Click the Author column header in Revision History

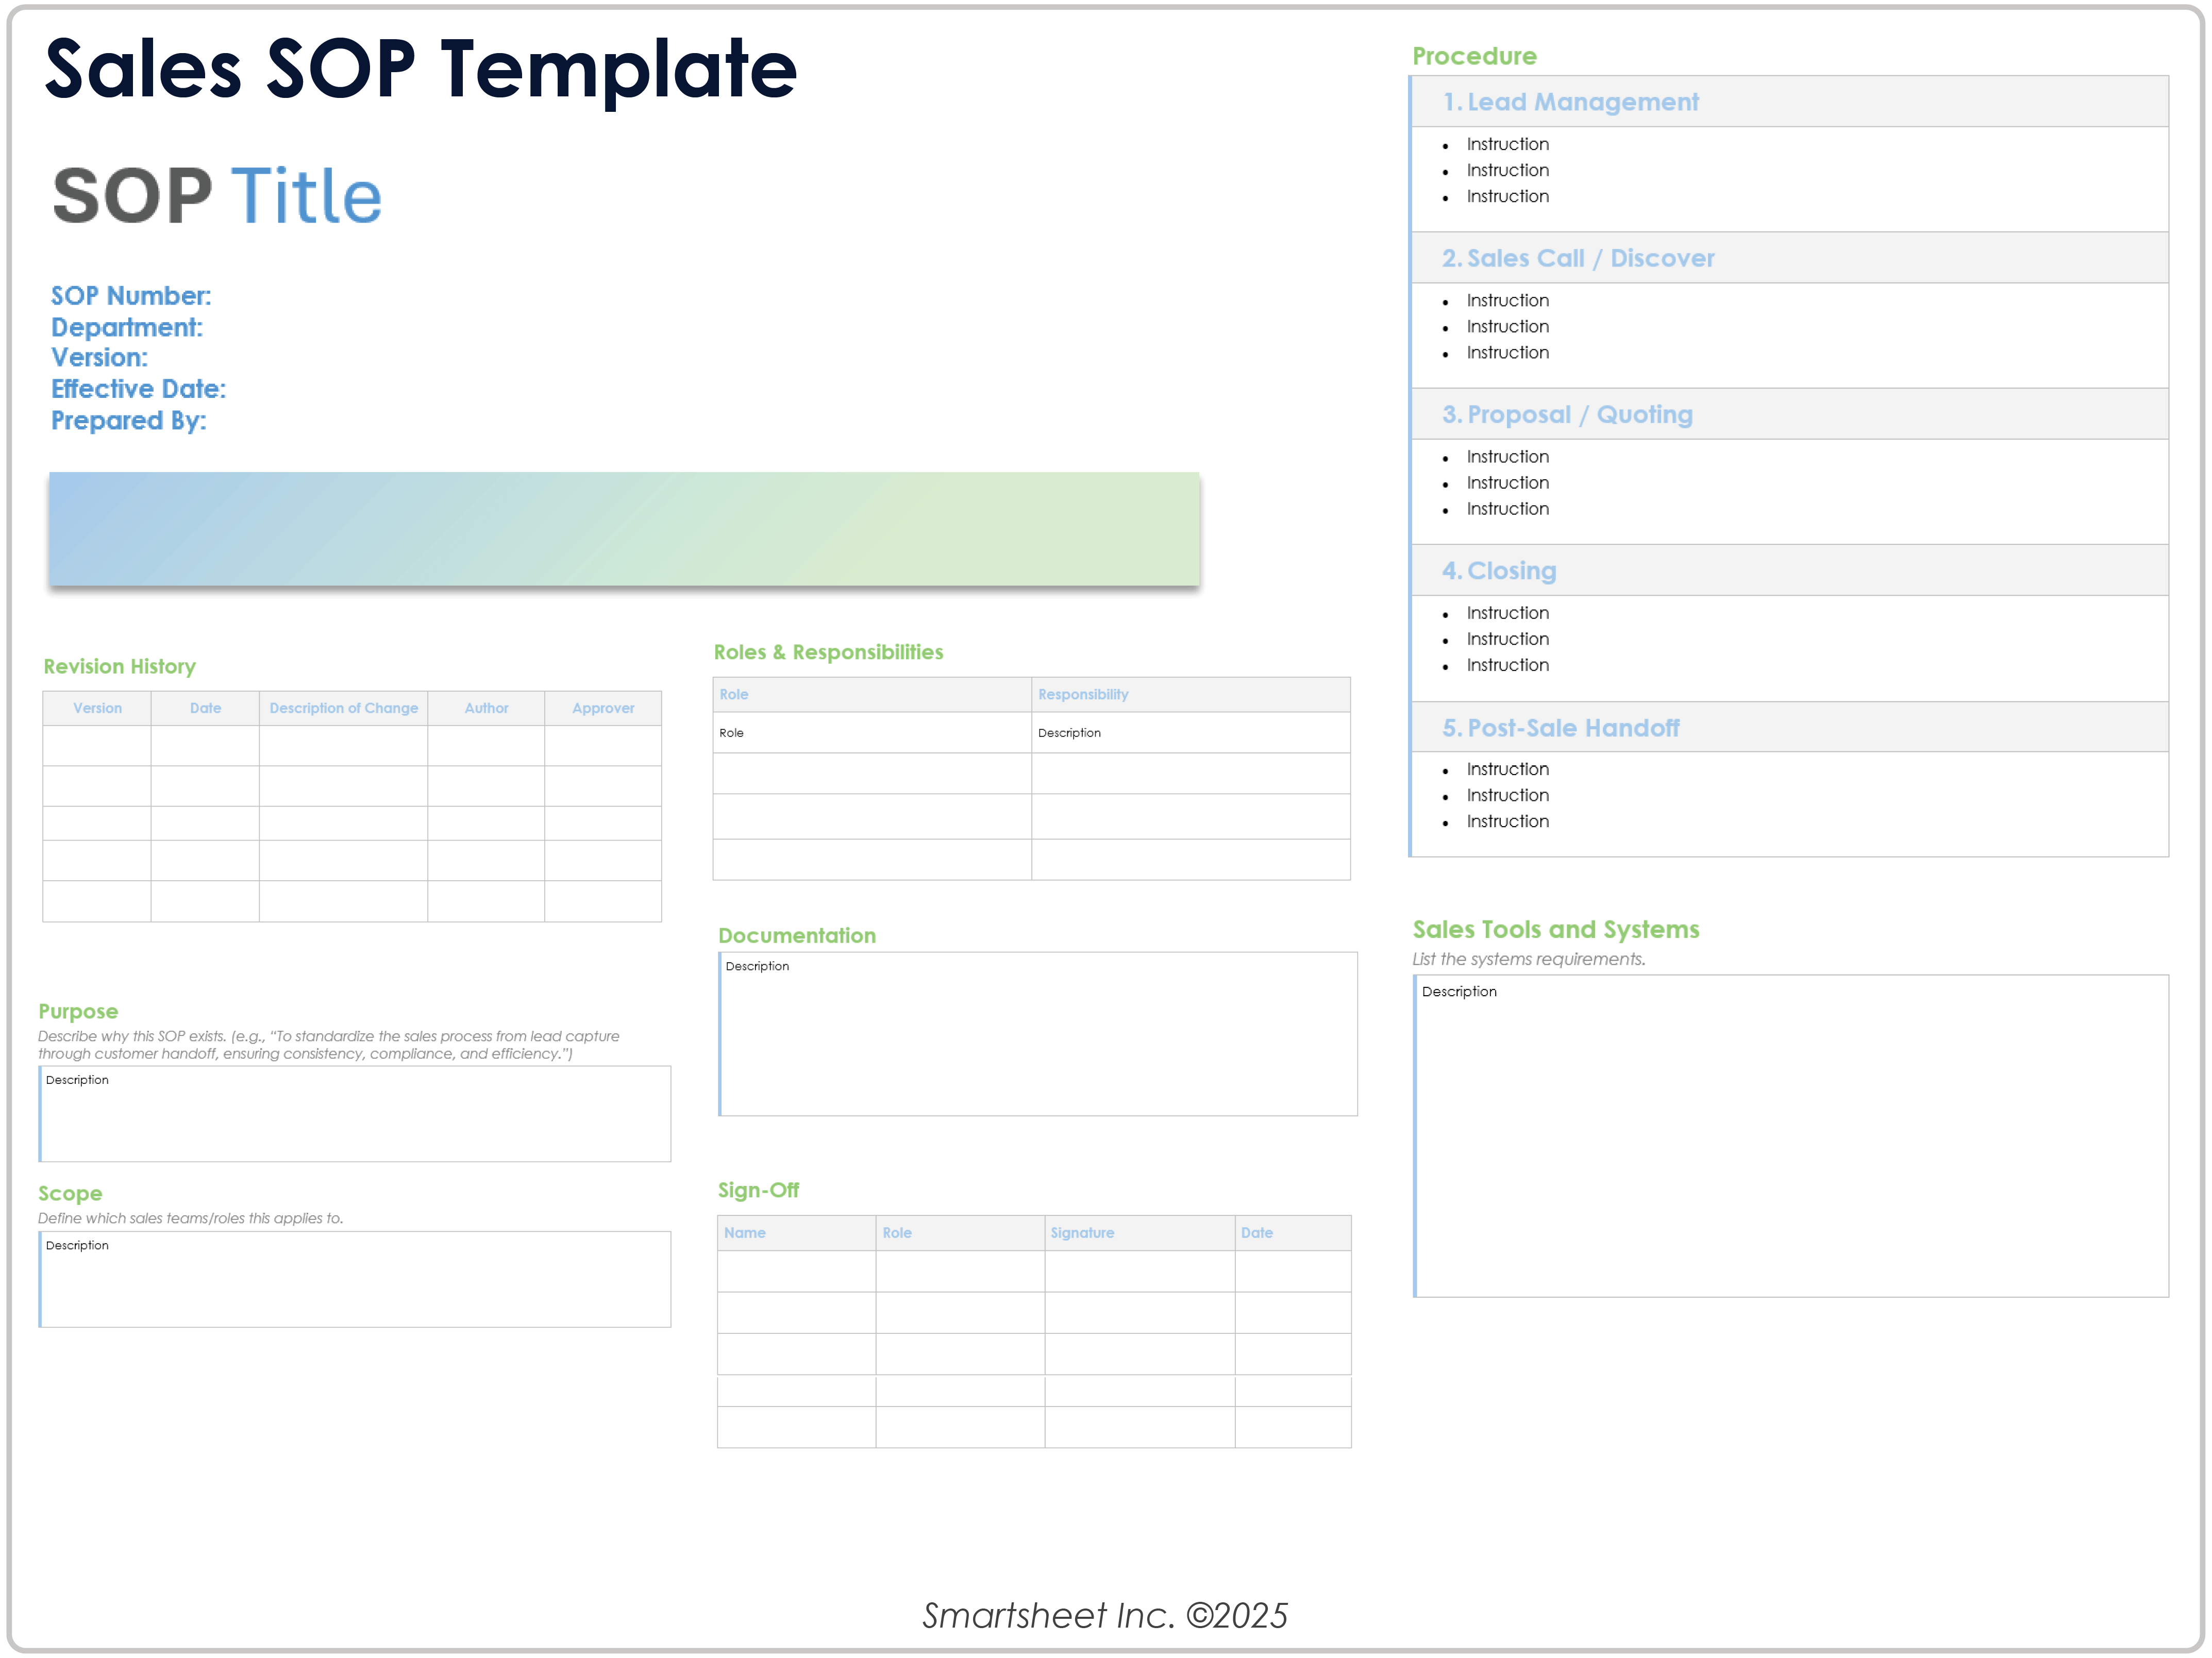coord(486,708)
